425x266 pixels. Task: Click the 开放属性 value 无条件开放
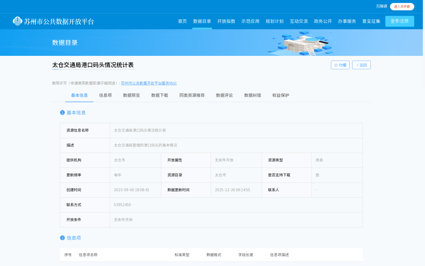(x=224, y=160)
